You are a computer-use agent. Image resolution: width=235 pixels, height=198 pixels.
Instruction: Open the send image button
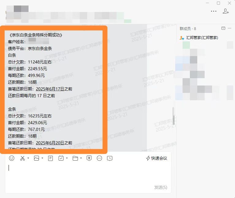click(37, 158)
